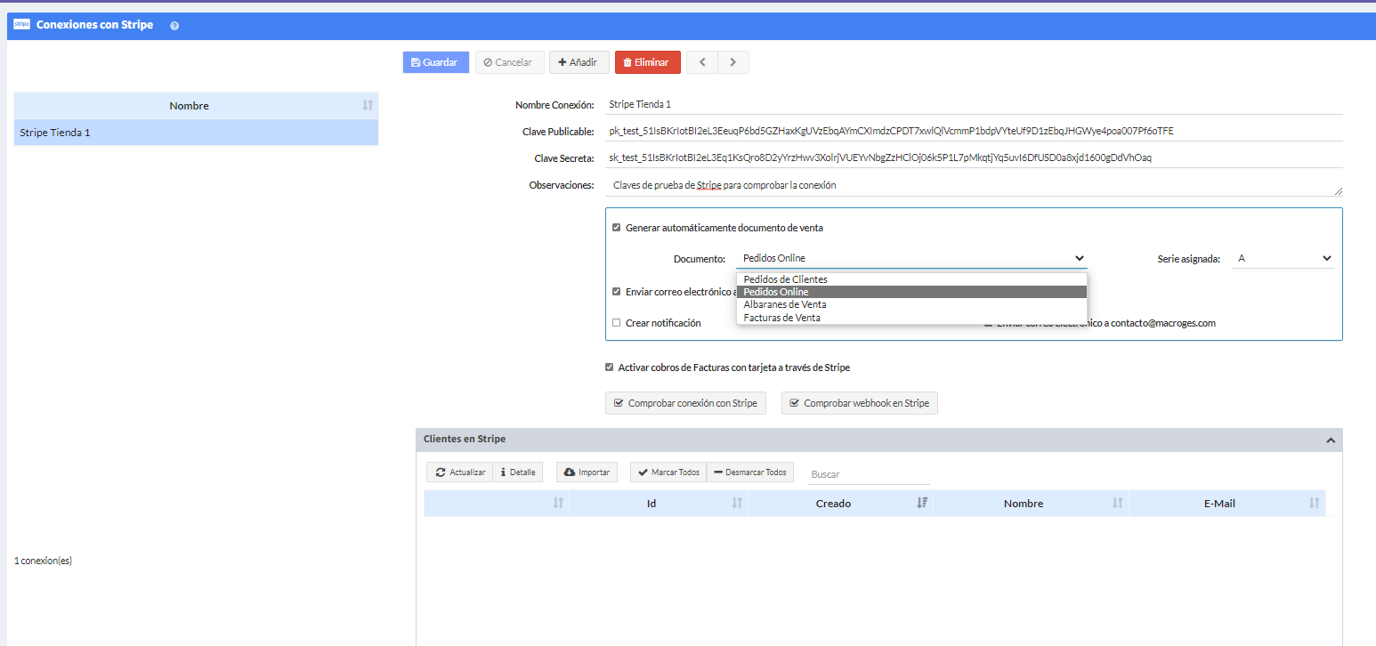Go to previous connection arrow

click(x=702, y=62)
